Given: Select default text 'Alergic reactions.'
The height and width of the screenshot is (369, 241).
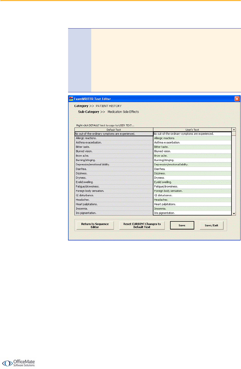Looking at the screenshot, I should [x=114, y=138].
